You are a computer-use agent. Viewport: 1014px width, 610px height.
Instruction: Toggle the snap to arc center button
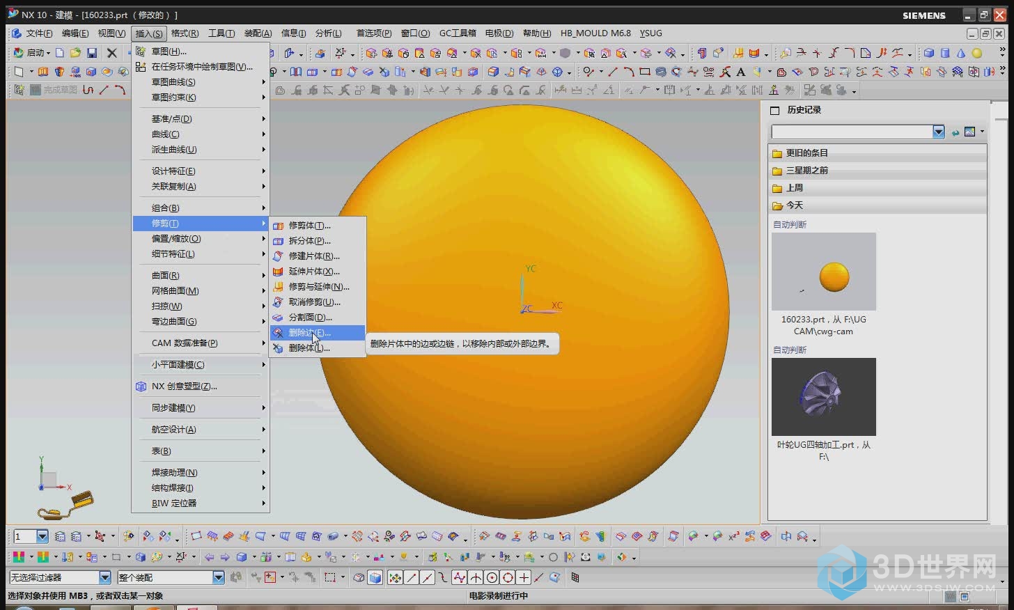[x=492, y=577]
